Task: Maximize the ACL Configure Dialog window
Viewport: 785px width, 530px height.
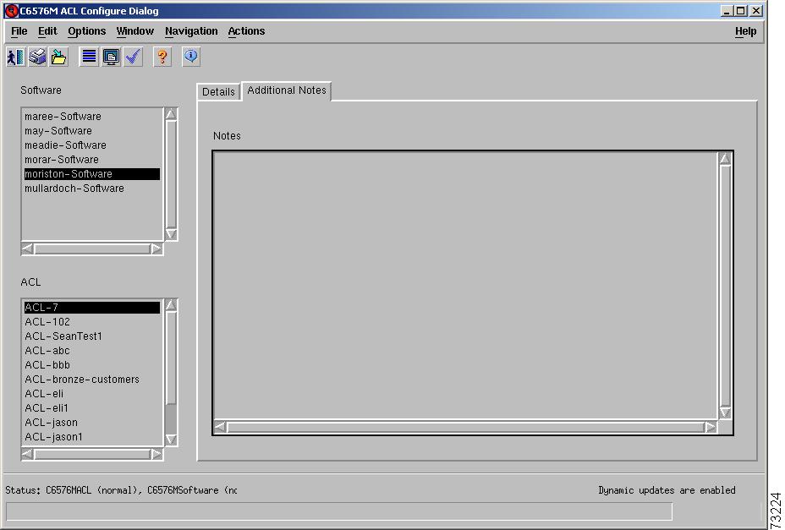Action: coord(740,10)
